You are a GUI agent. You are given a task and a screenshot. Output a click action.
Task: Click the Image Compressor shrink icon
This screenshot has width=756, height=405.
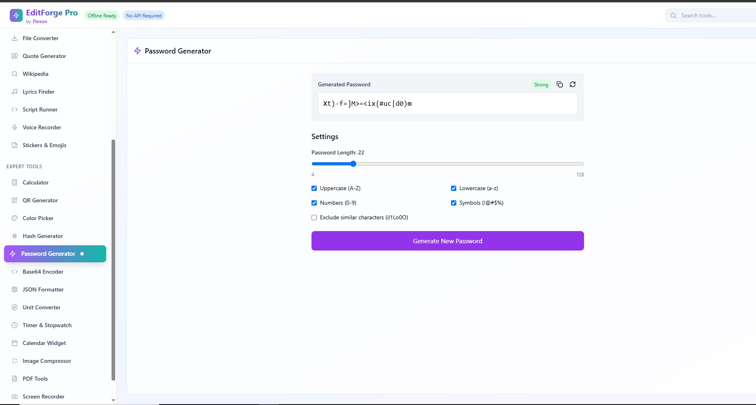[x=15, y=361]
